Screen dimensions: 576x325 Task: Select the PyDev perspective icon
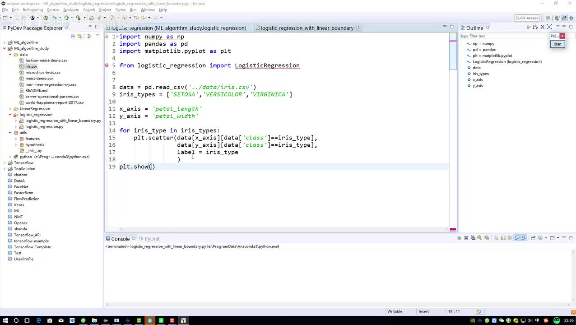[x=564, y=18]
